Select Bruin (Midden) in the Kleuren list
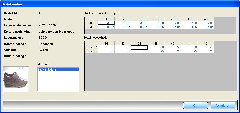 click(x=58, y=70)
